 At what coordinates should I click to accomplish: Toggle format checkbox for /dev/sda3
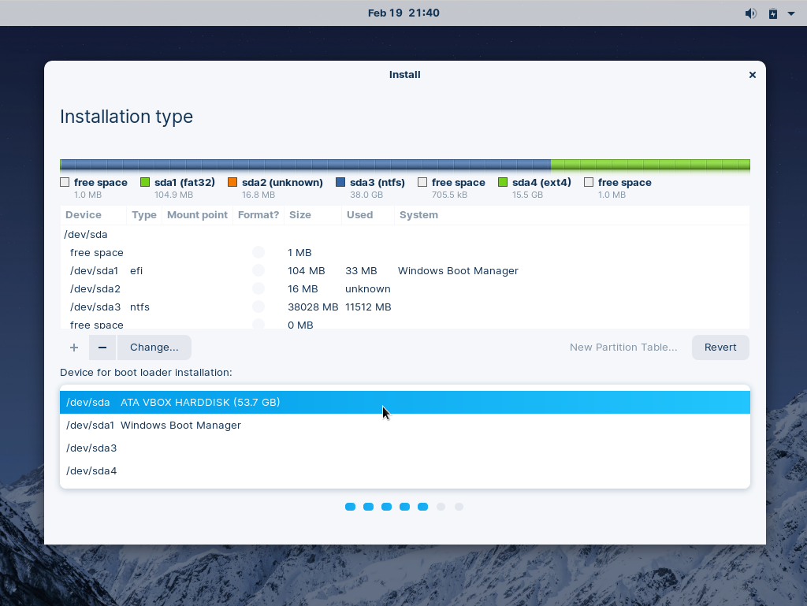258,307
